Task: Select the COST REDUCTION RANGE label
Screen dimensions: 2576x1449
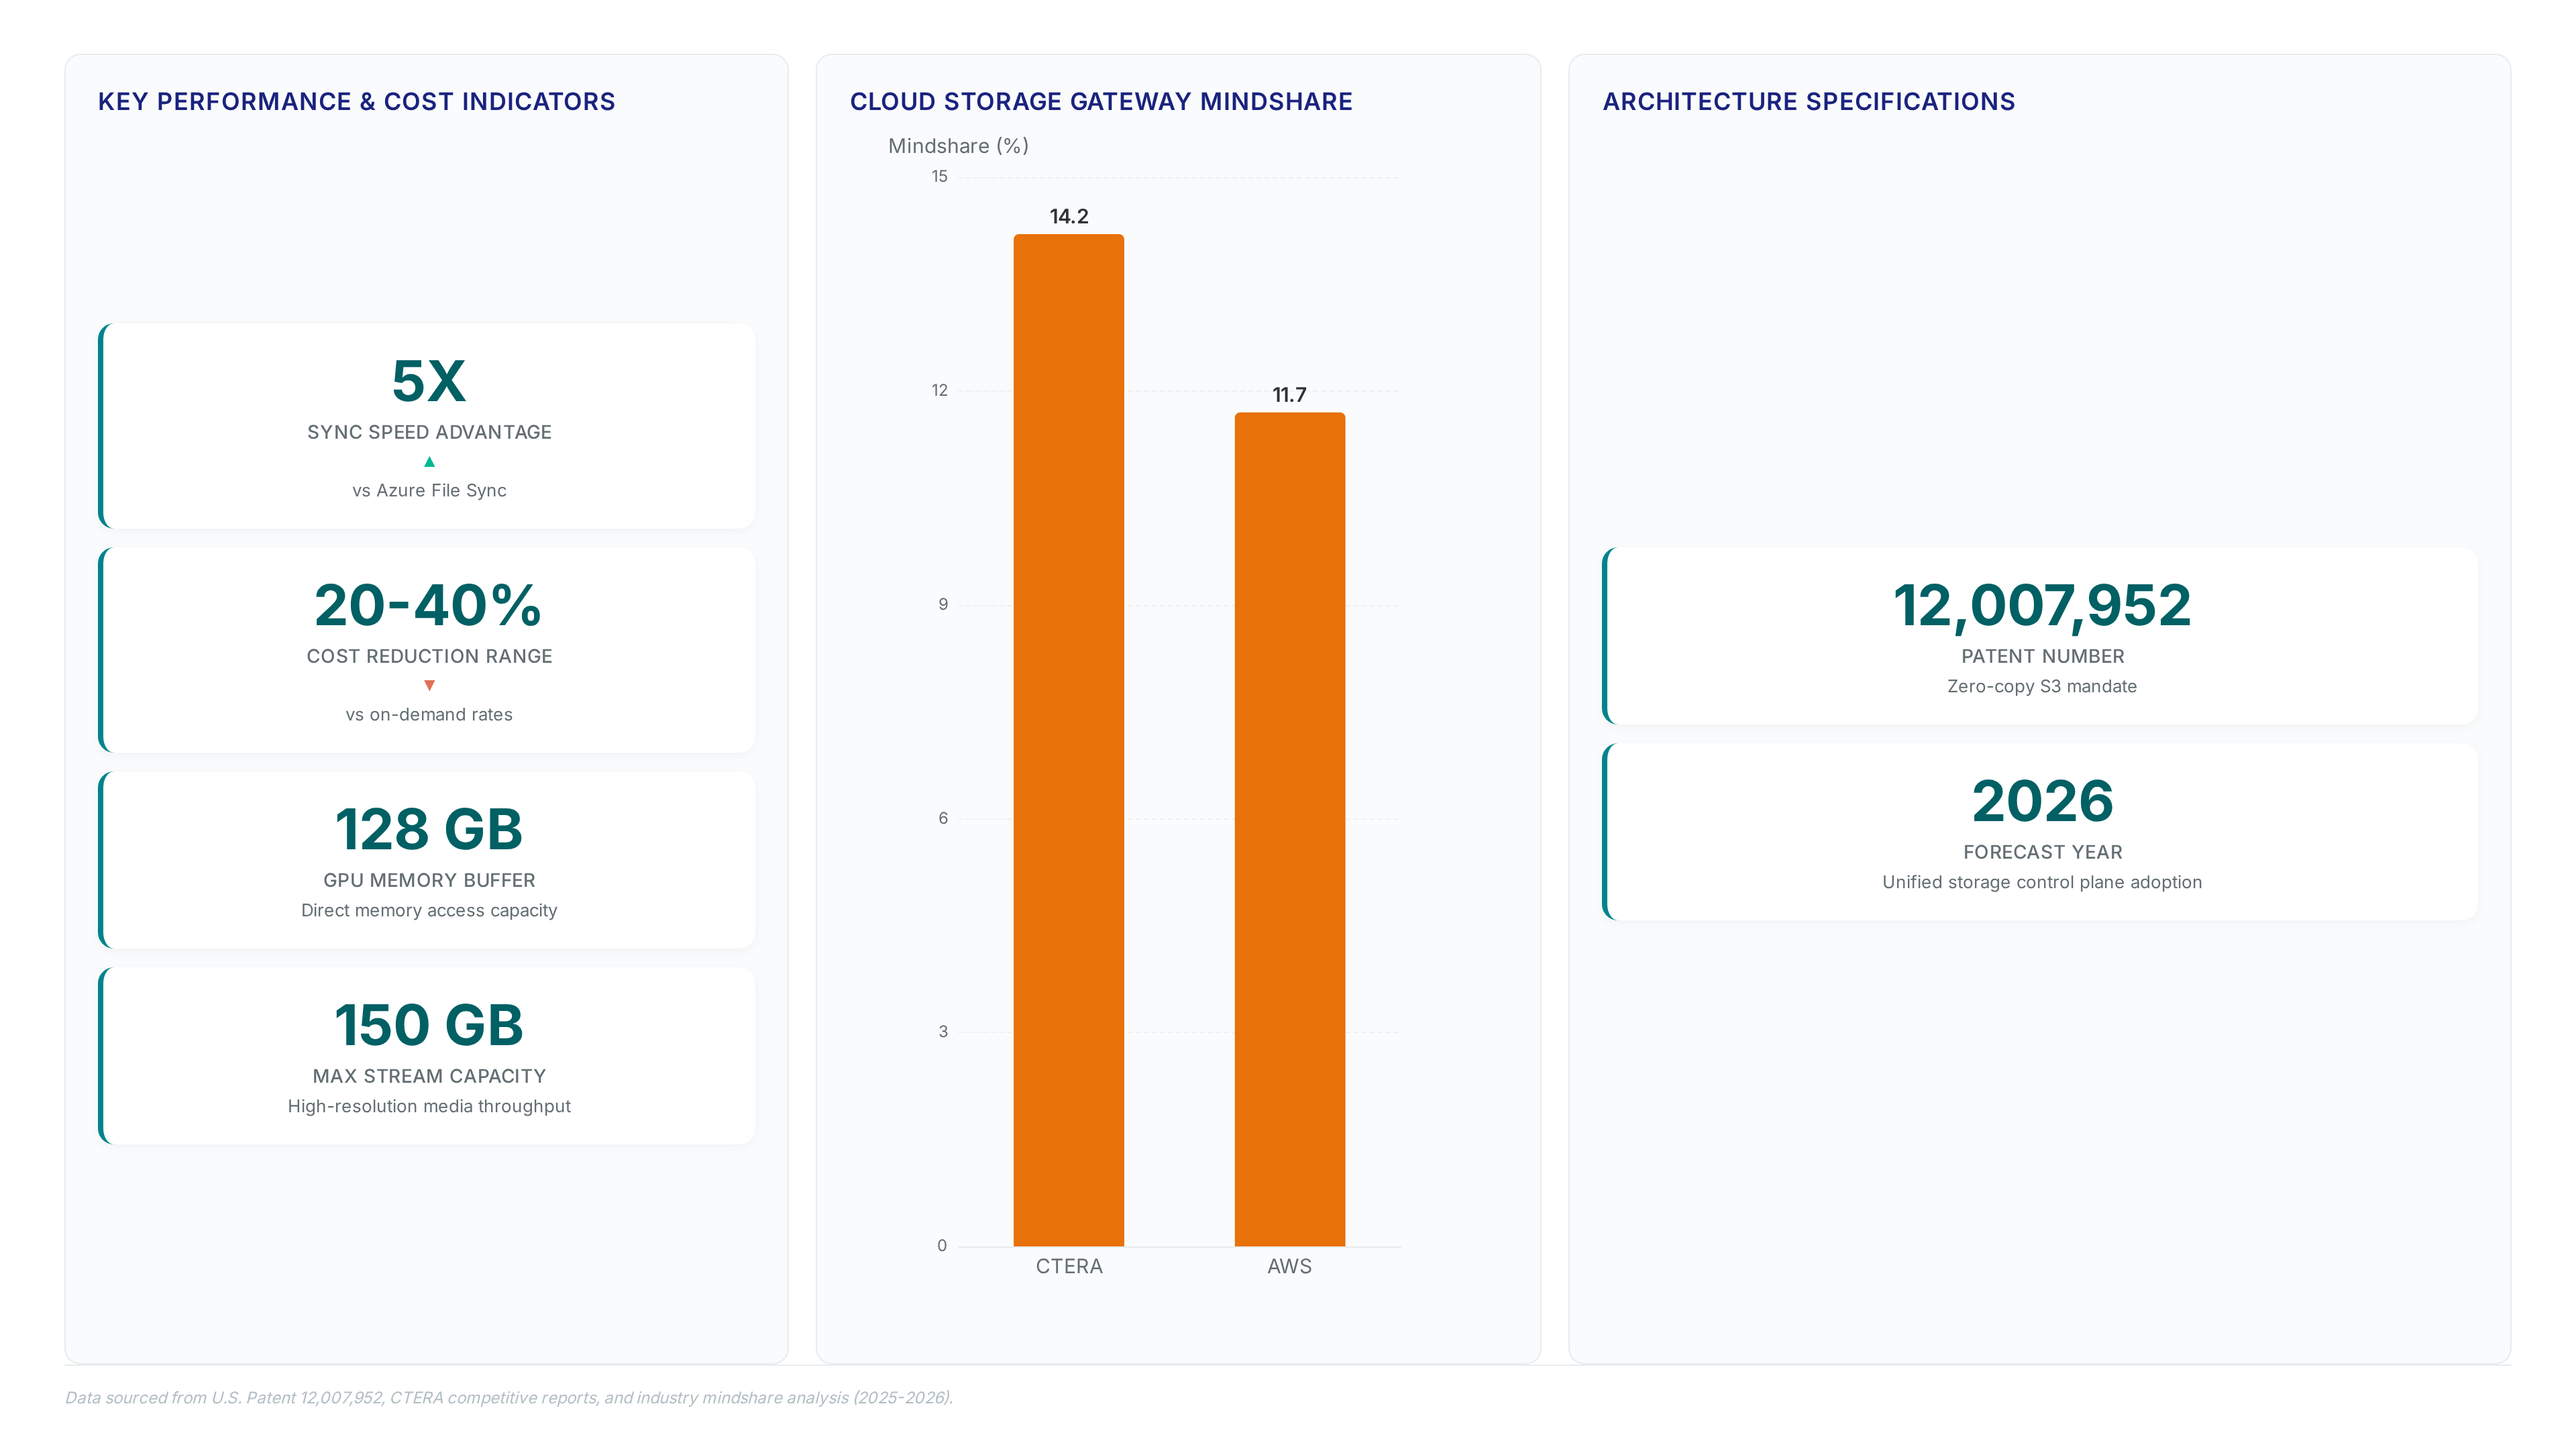Action: pos(429,656)
